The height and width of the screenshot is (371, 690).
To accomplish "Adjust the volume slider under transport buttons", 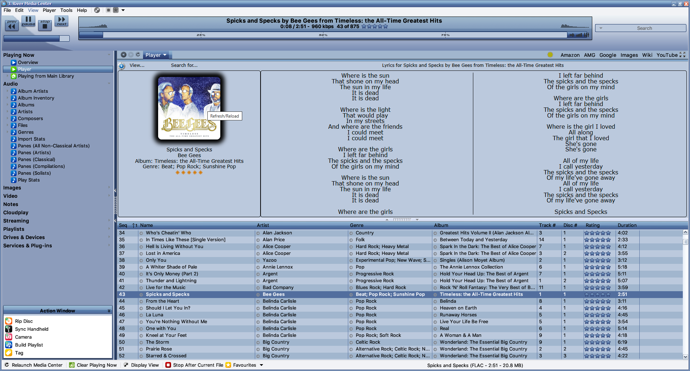I will click(36, 38).
